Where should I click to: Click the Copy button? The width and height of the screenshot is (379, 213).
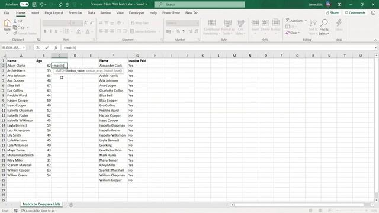click(x=19, y=27)
